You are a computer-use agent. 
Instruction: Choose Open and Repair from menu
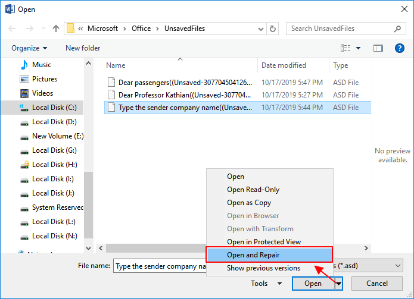coord(253,255)
